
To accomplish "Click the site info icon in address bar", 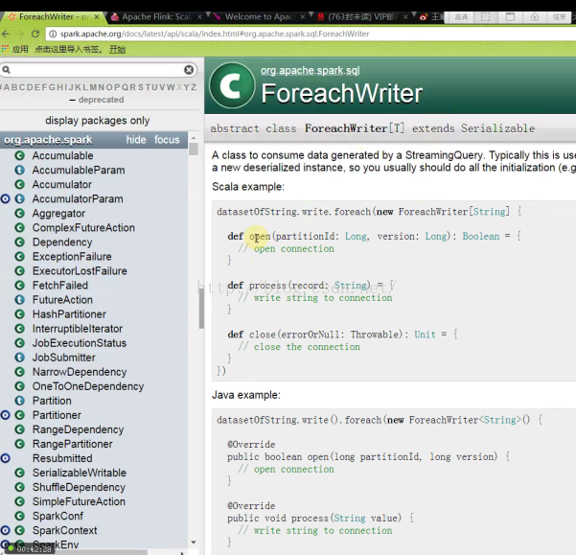I will coord(53,34).
